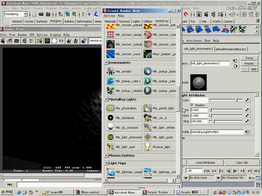Adjust the Color slider
The image size is (262, 196).
click(x=226, y=100)
